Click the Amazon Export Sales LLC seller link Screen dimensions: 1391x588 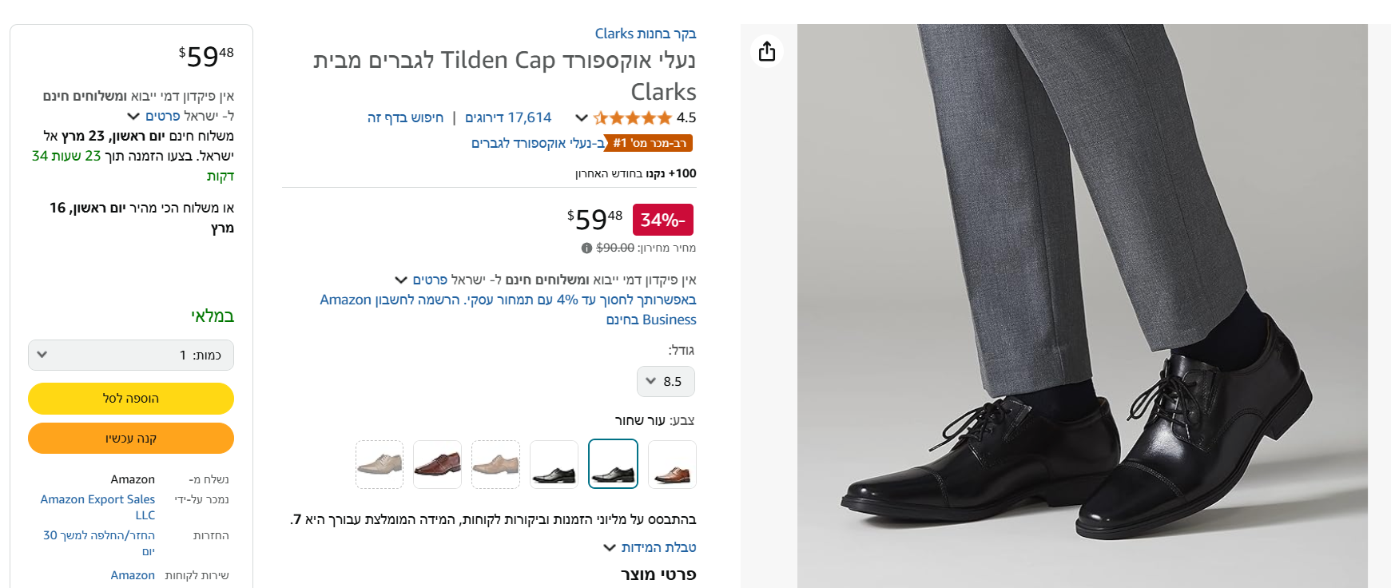98,499
